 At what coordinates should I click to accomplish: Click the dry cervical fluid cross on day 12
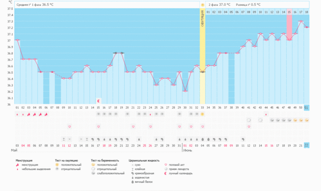coord(69,139)
